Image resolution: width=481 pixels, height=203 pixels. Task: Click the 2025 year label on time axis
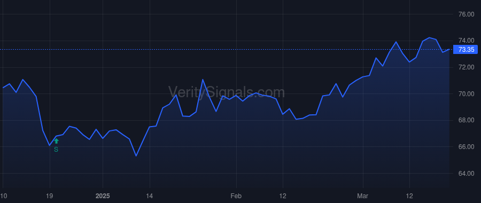pyautogui.click(x=103, y=196)
